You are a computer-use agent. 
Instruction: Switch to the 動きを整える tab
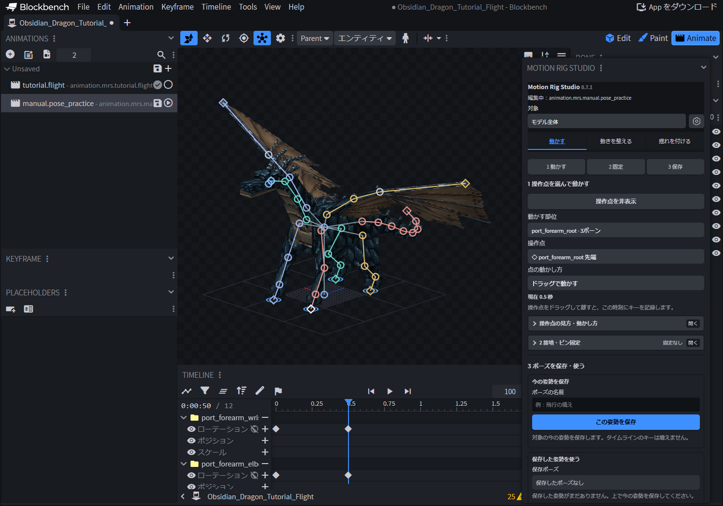[616, 141]
